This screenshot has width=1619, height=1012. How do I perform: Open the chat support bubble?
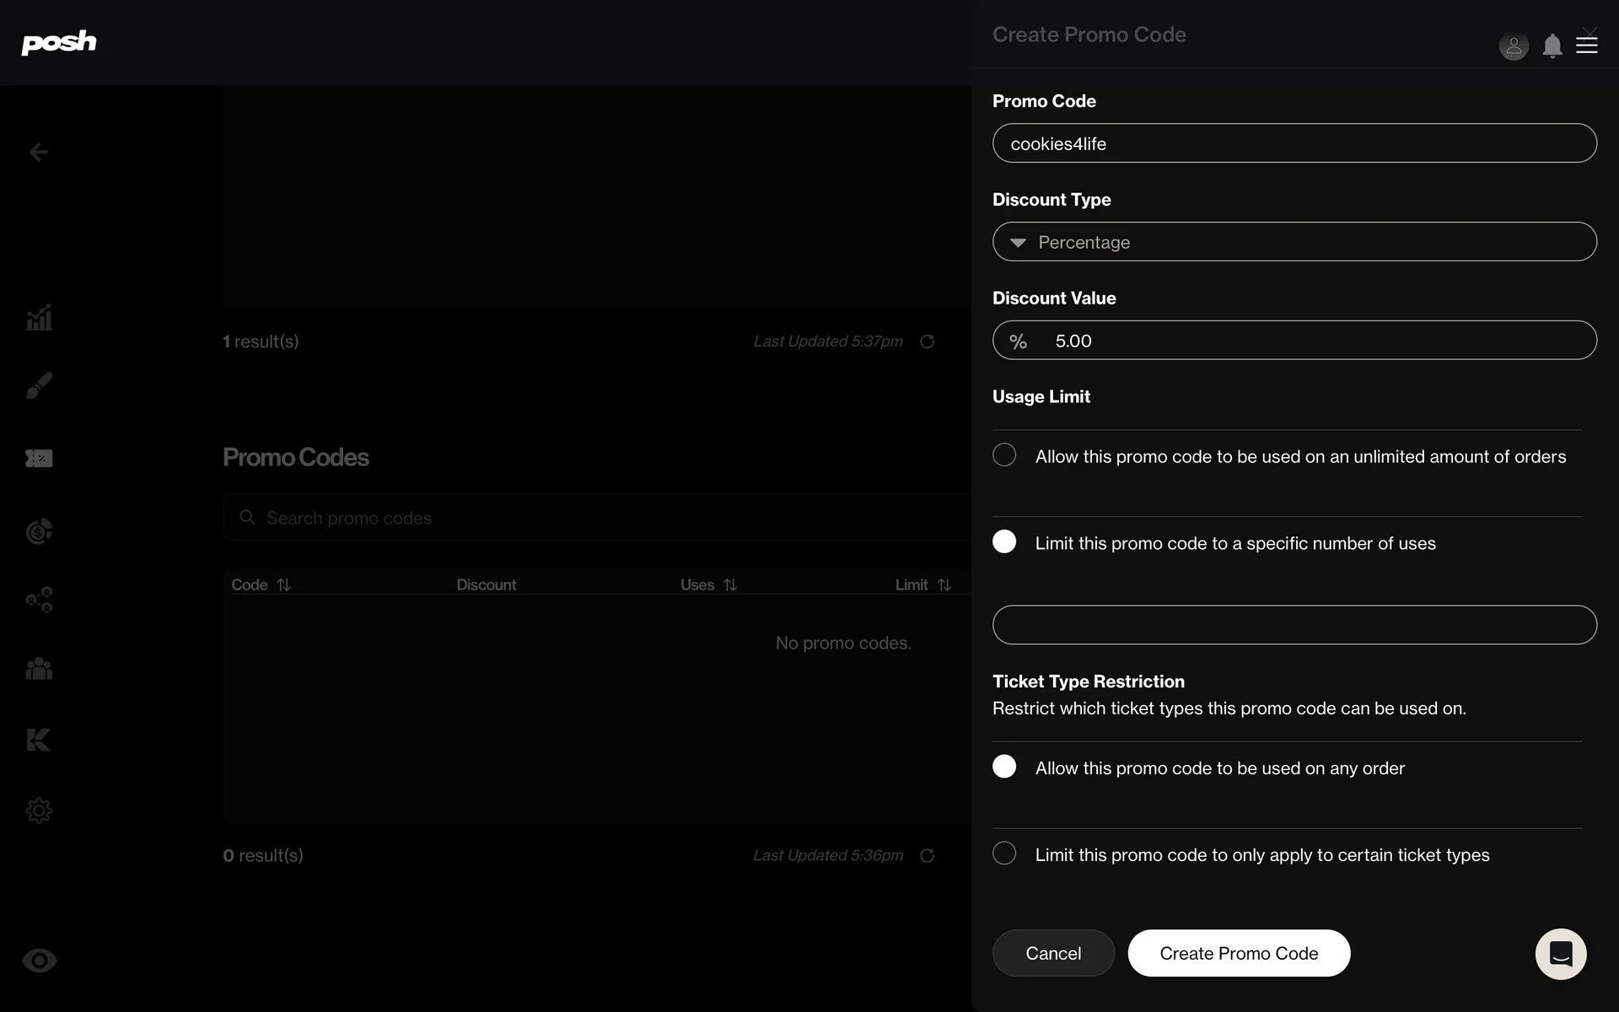pos(1560,954)
